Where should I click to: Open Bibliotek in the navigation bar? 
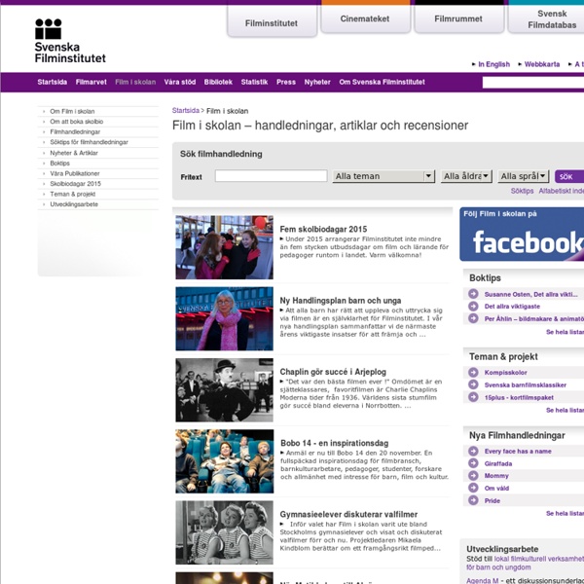tap(218, 82)
